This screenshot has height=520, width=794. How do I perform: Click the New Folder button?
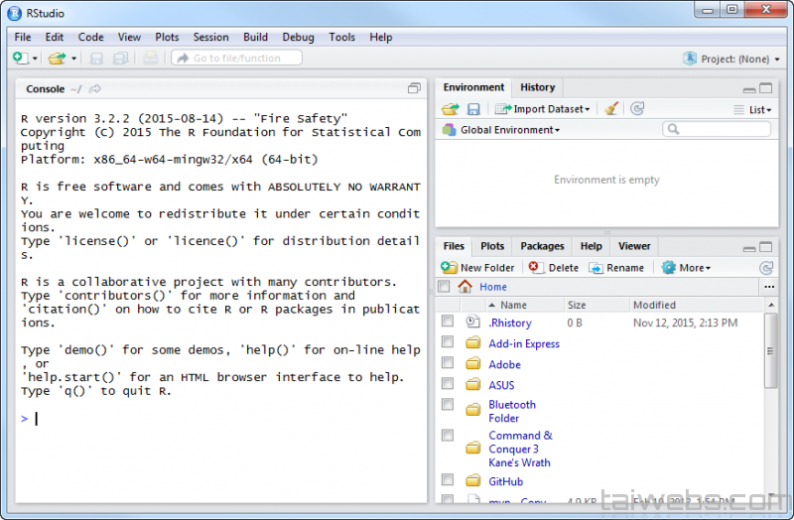[x=478, y=268]
